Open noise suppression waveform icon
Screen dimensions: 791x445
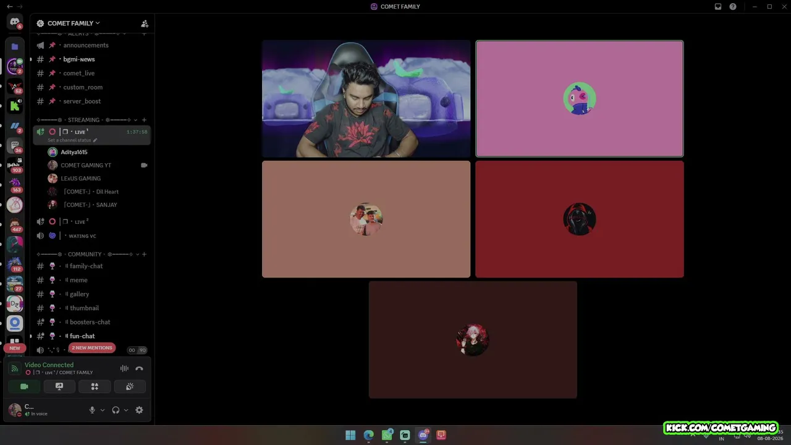point(124,368)
